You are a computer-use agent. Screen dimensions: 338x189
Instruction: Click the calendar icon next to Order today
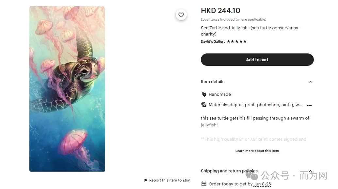204,184
